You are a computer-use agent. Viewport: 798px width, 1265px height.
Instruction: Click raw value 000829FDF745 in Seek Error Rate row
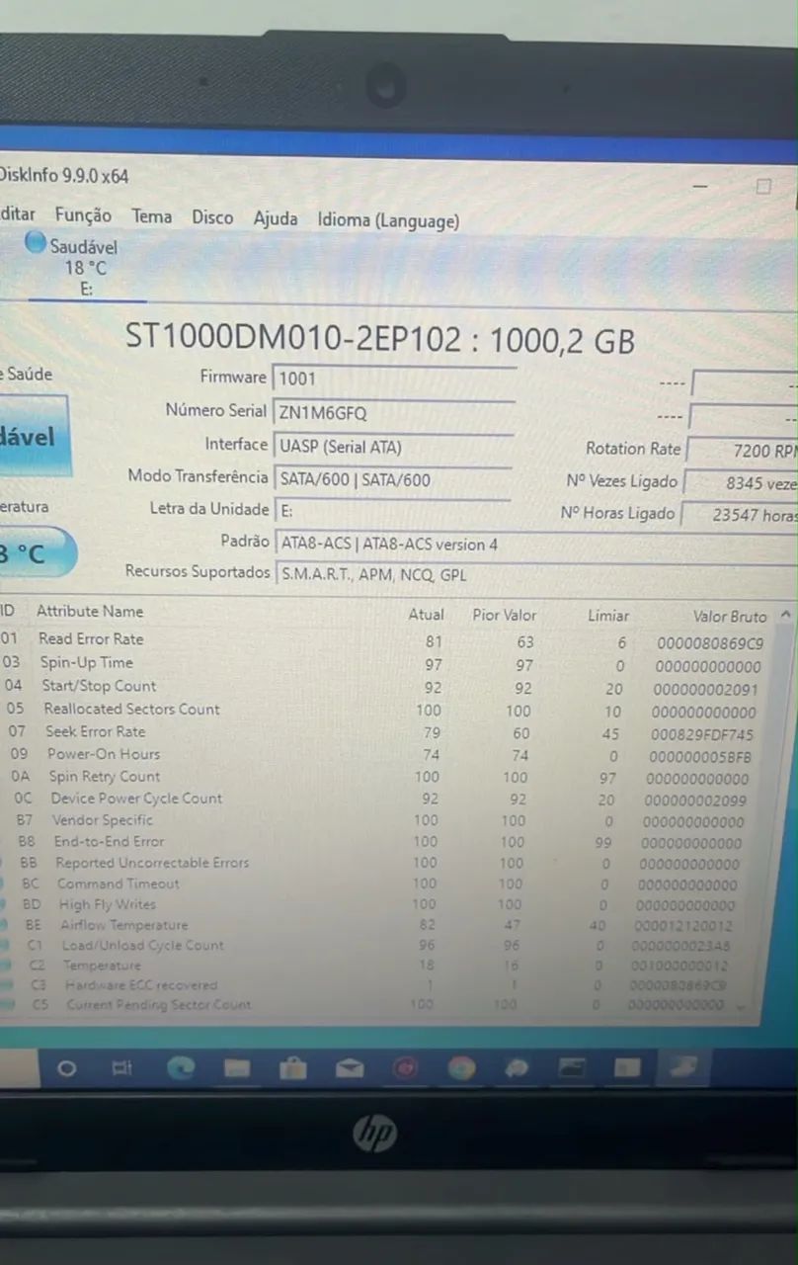(x=704, y=734)
